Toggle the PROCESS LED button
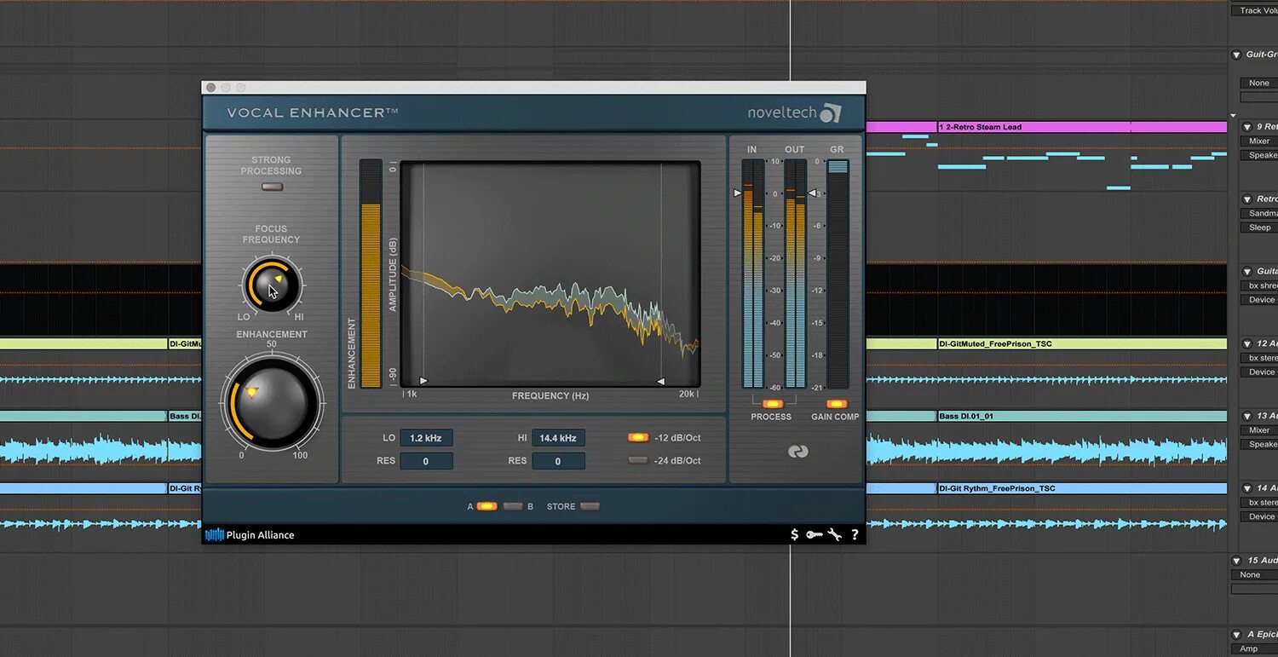Viewport: 1278px width, 657px height. [x=773, y=404]
